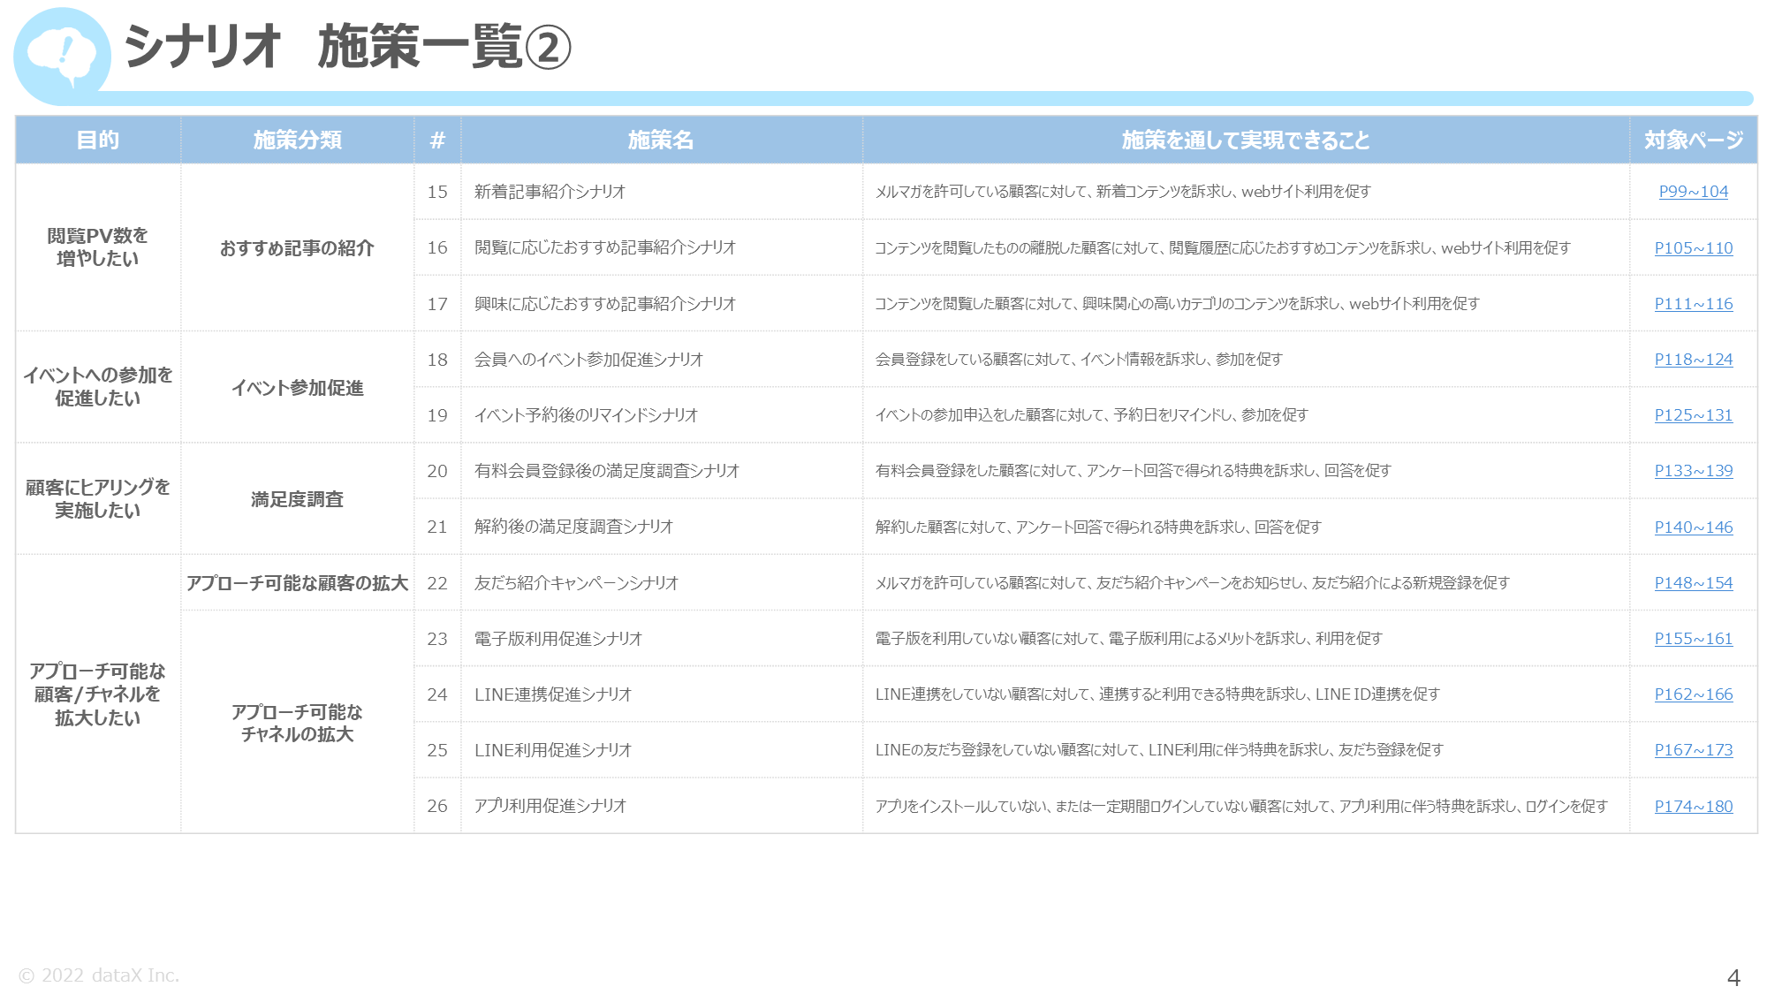
Task: Select アプローチ可能な顧客/チャネルを拡大したい cell
Action: (98, 694)
